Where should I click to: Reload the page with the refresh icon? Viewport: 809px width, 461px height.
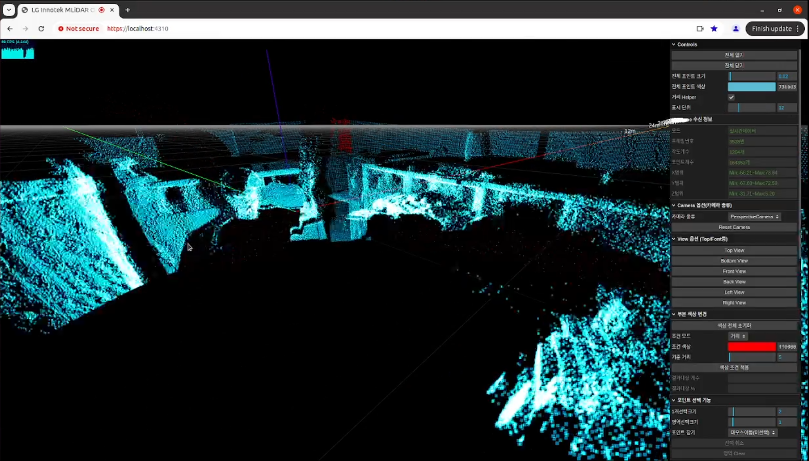(41, 29)
